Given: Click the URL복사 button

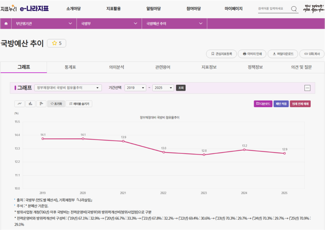Looking at the screenshot, I should 312,54.
